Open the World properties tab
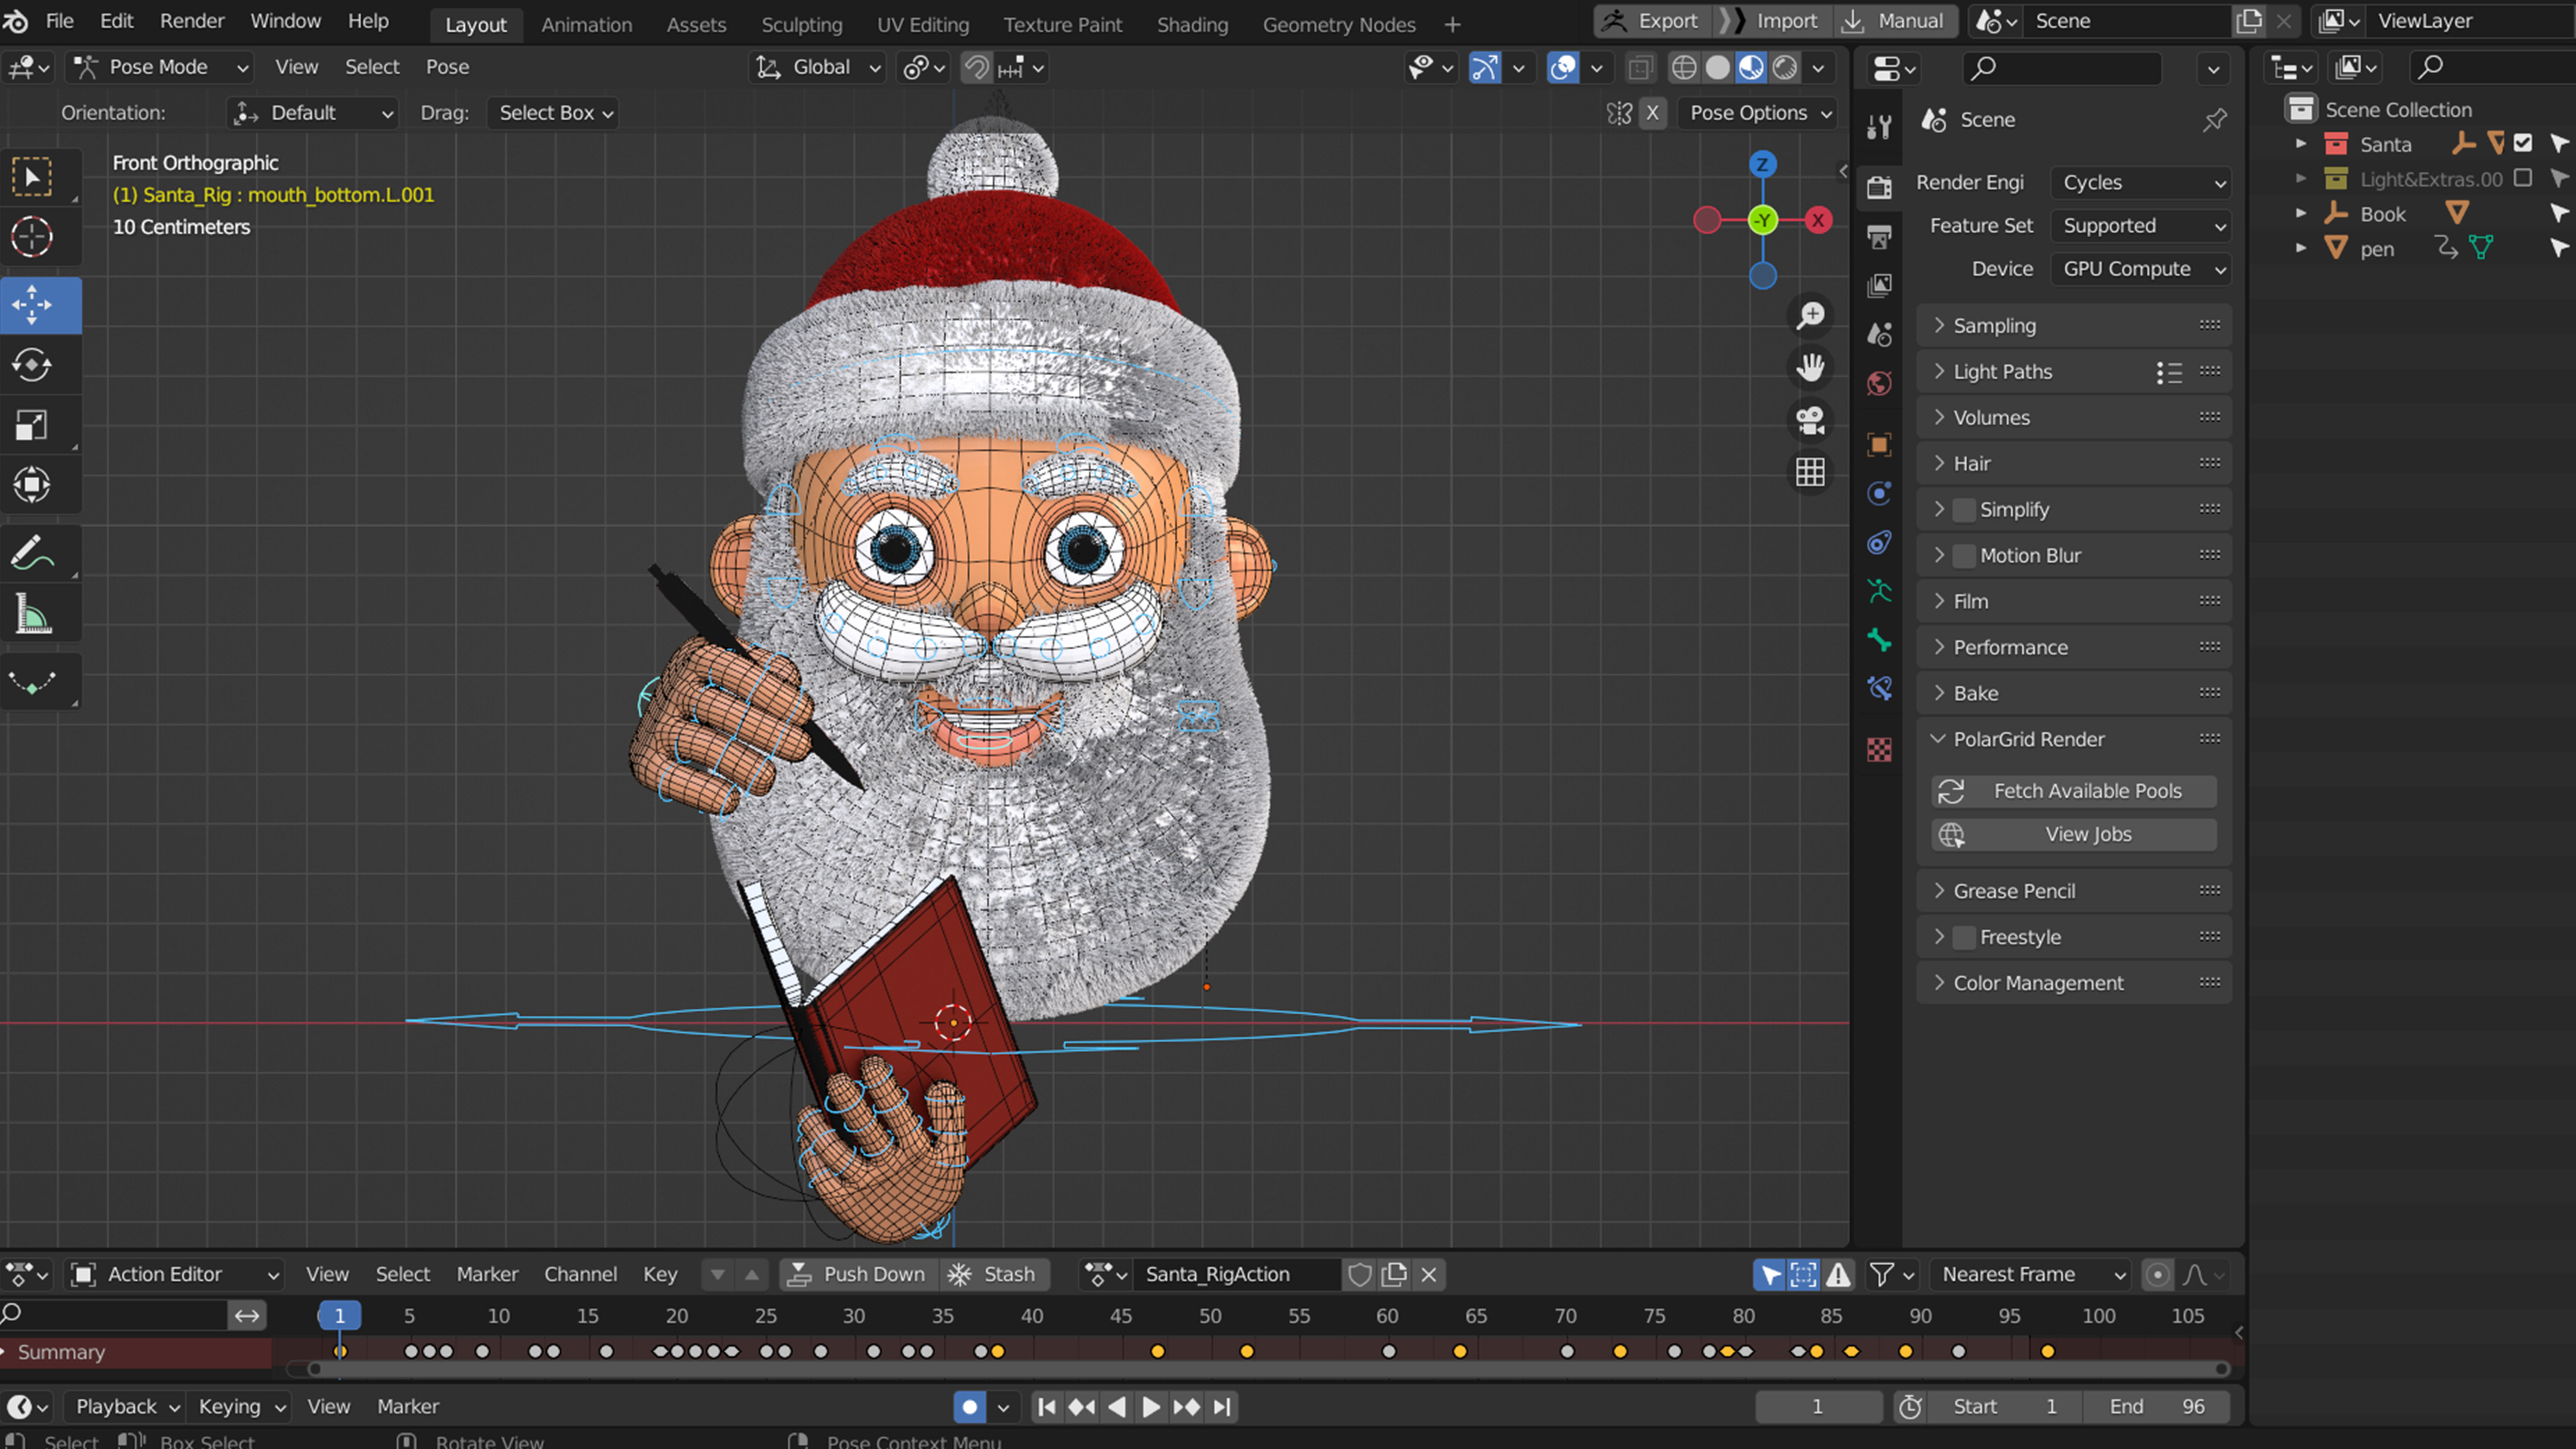The height and width of the screenshot is (1449, 2576). coord(1879,384)
